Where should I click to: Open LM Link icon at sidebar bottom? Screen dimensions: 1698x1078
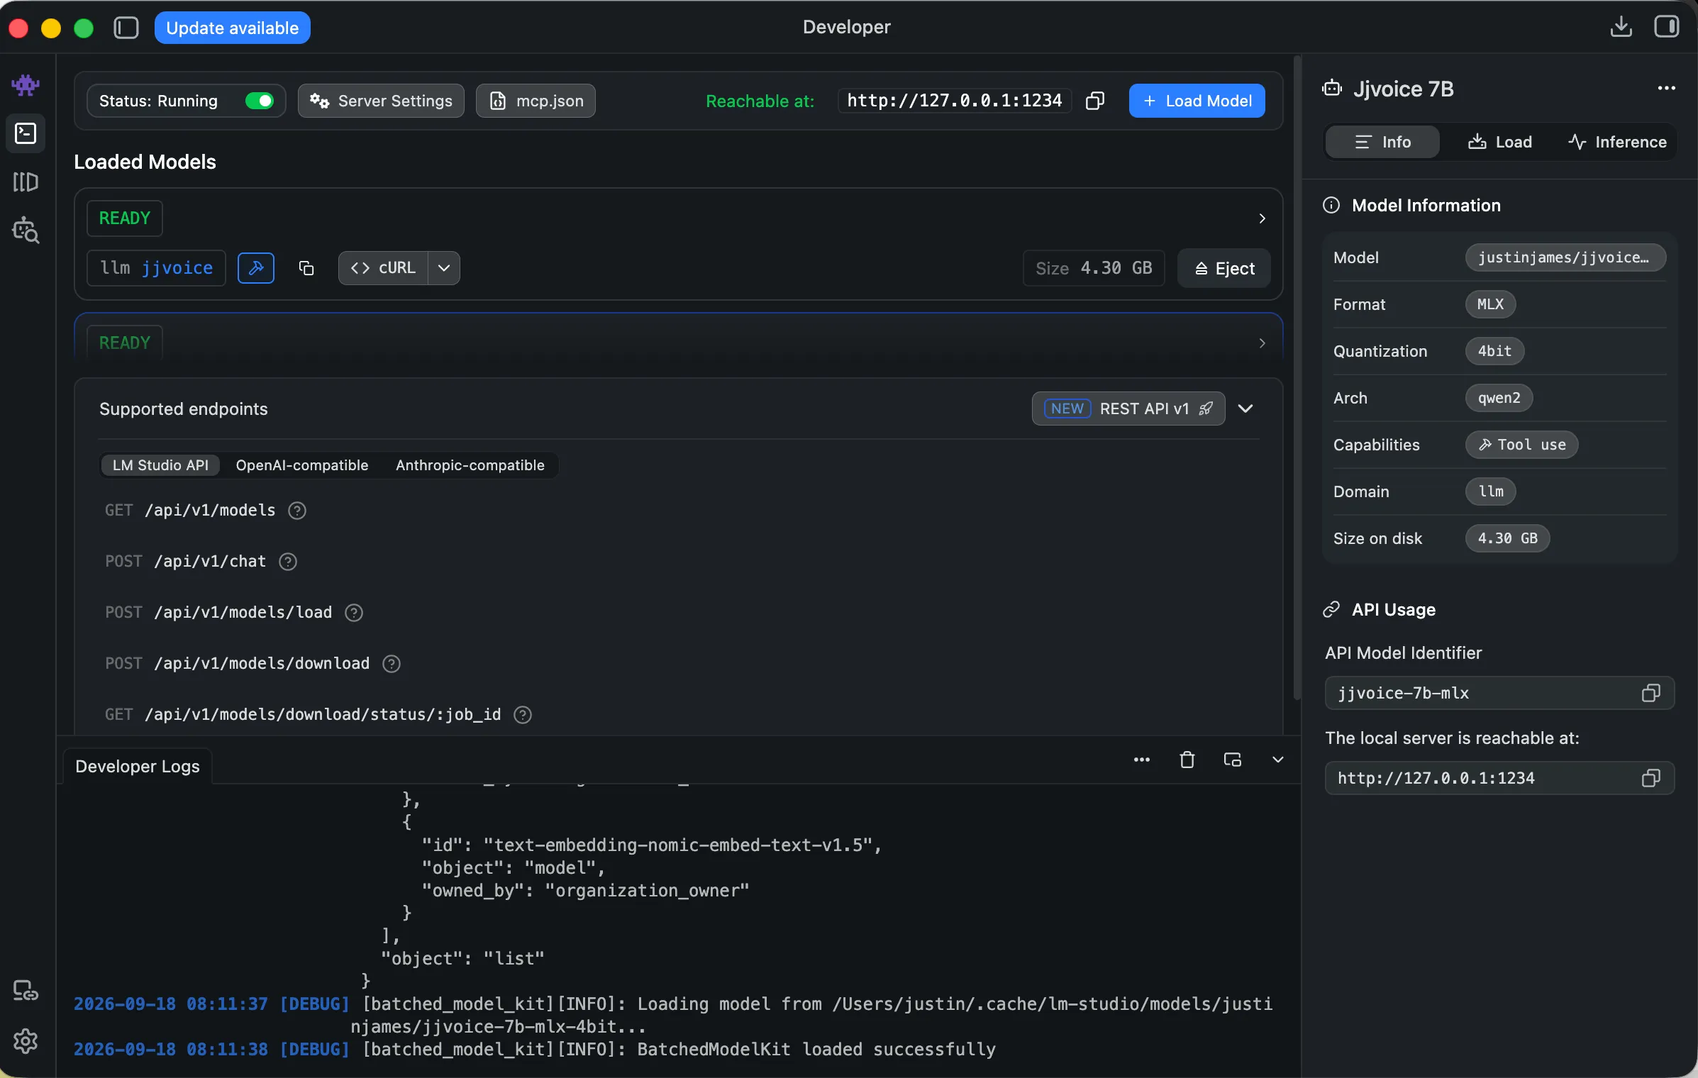(26, 991)
